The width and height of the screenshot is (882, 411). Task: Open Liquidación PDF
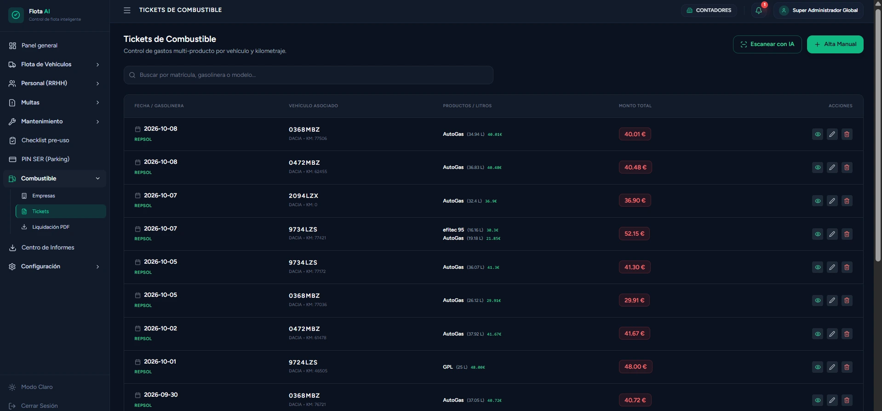(61, 227)
